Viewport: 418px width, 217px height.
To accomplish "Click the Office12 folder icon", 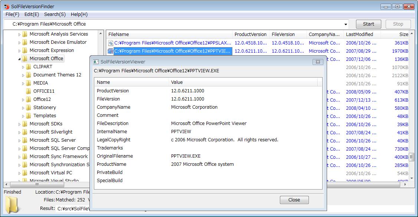I will pos(29,99).
